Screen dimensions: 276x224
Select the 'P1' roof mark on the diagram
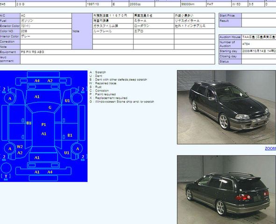[43, 125]
